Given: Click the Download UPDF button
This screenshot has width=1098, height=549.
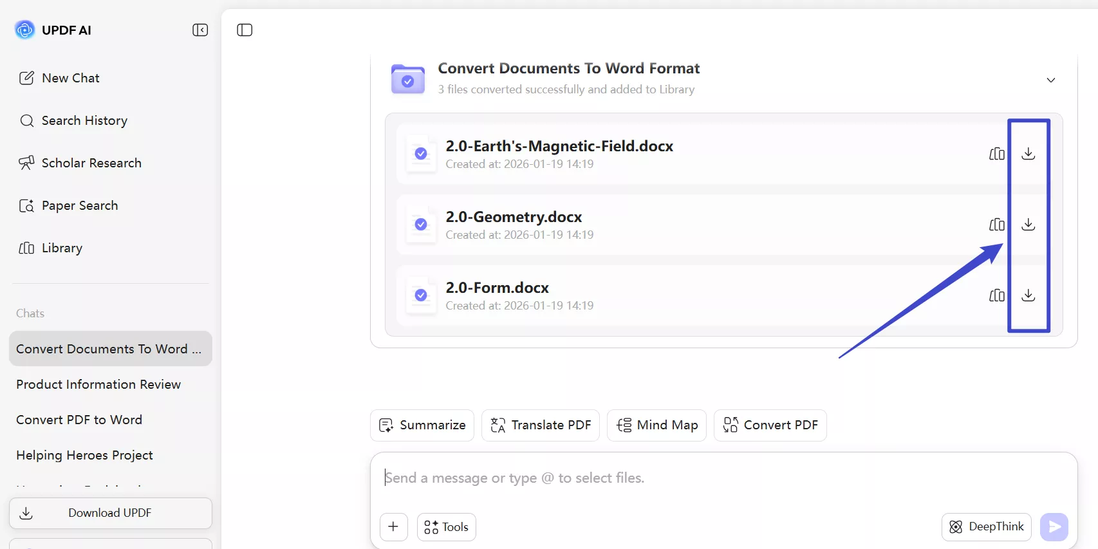Looking at the screenshot, I should (110, 513).
